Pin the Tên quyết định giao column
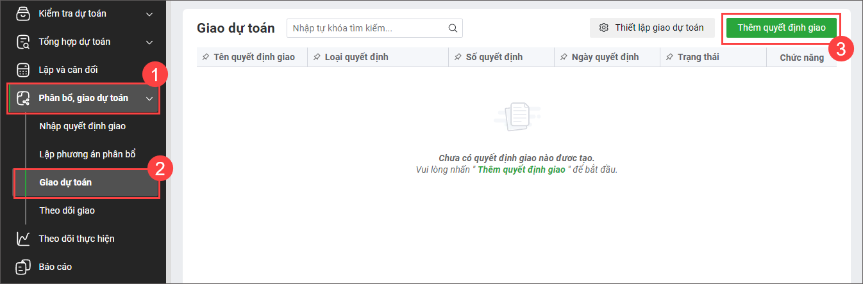Screen dimensions: 863x284 (x=205, y=58)
